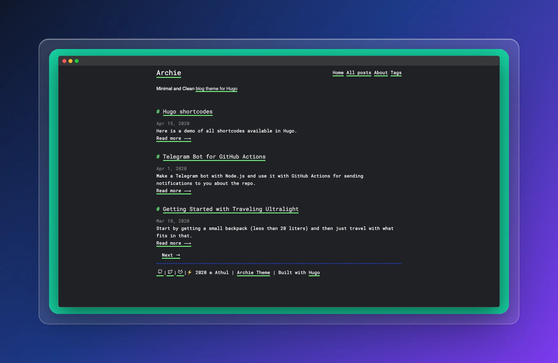Viewport: 558px width, 363px height.
Task: Click the 'Mar 18, 2020' post date
Action: click(x=173, y=221)
